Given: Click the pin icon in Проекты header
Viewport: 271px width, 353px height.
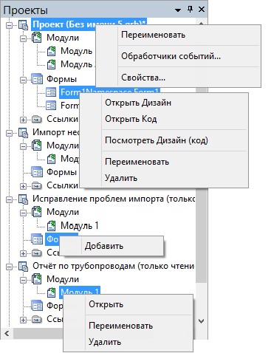Looking at the screenshot, I should click(x=190, y=10).
